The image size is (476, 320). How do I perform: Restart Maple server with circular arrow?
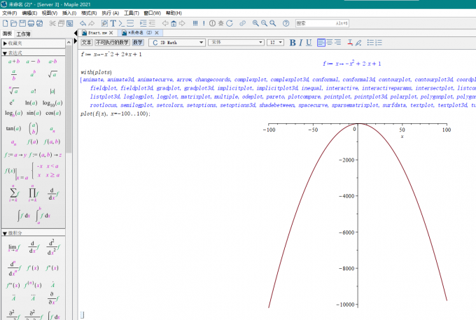point(230,23)
